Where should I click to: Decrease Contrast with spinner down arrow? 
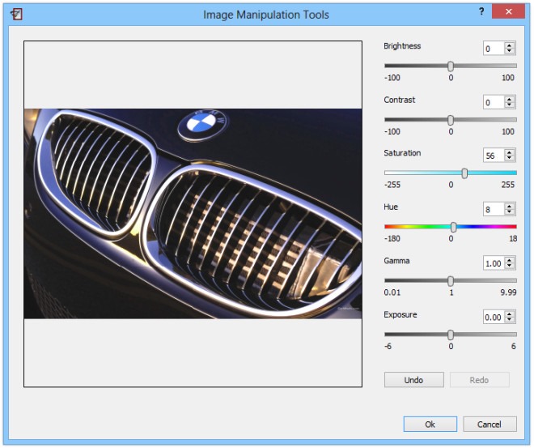click(x=510, y=105)
